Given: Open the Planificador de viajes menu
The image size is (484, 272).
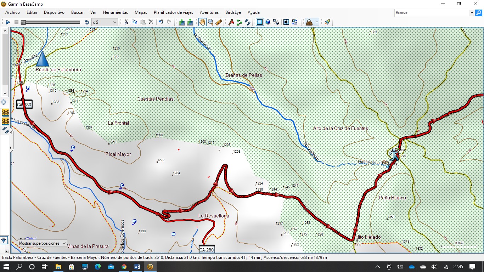Looking at the screenshot, I should 173,12.
